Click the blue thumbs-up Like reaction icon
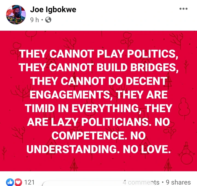 point(10,182)
